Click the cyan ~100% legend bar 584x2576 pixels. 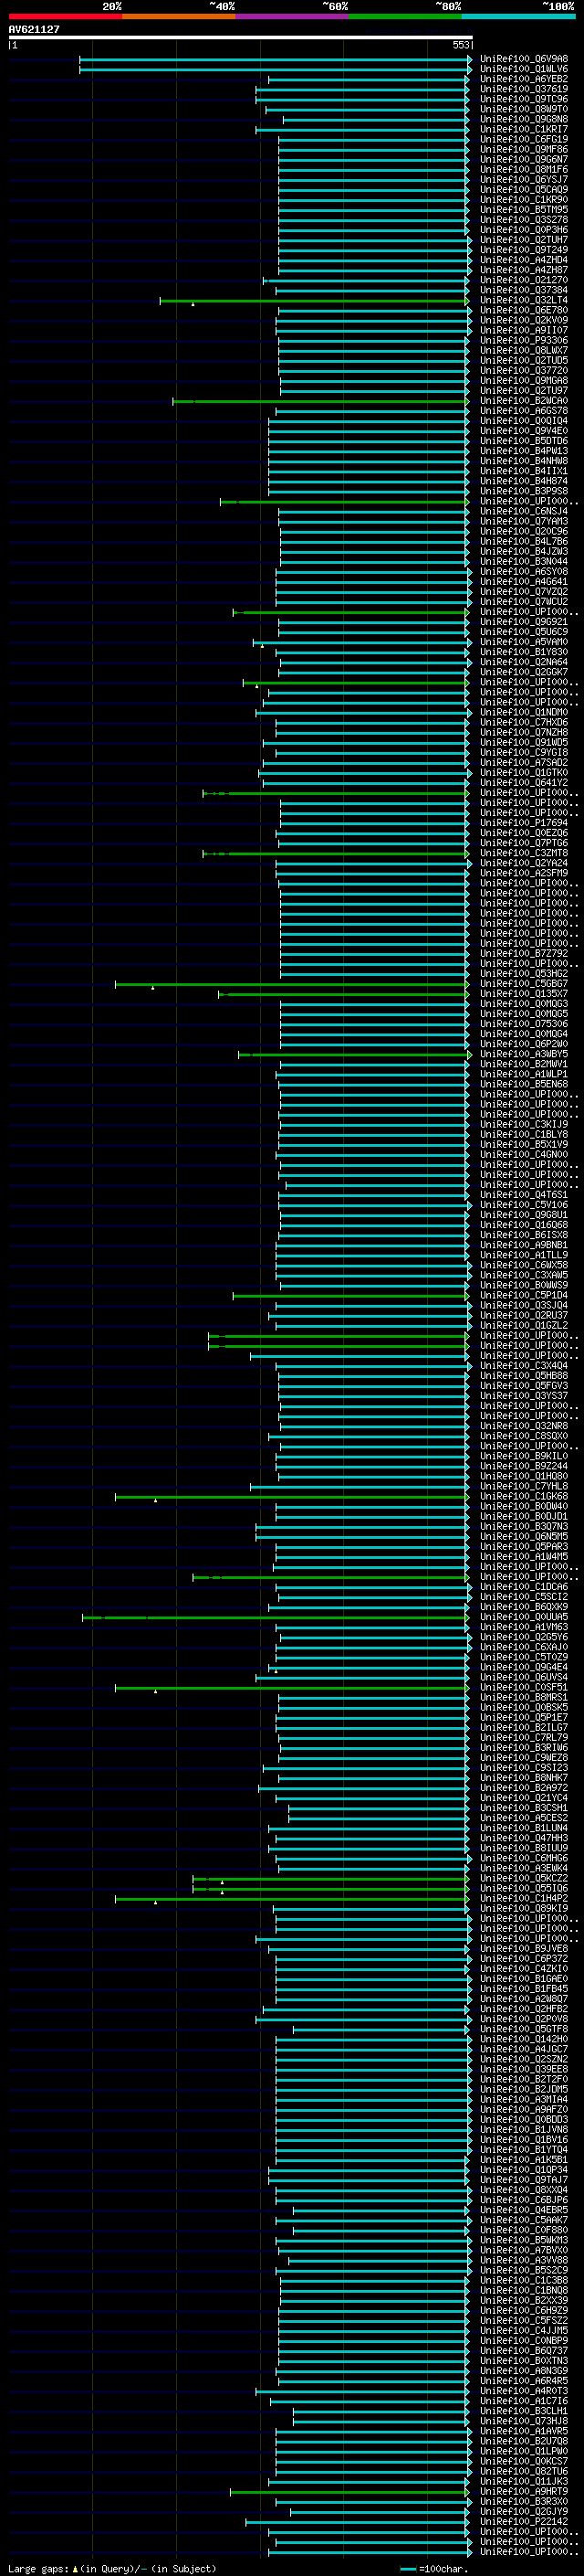click(x=519, y=16)
